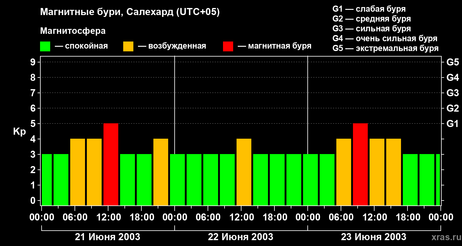
Task: Click the Kp value 0 on left axis
Action: coord(34,200)
